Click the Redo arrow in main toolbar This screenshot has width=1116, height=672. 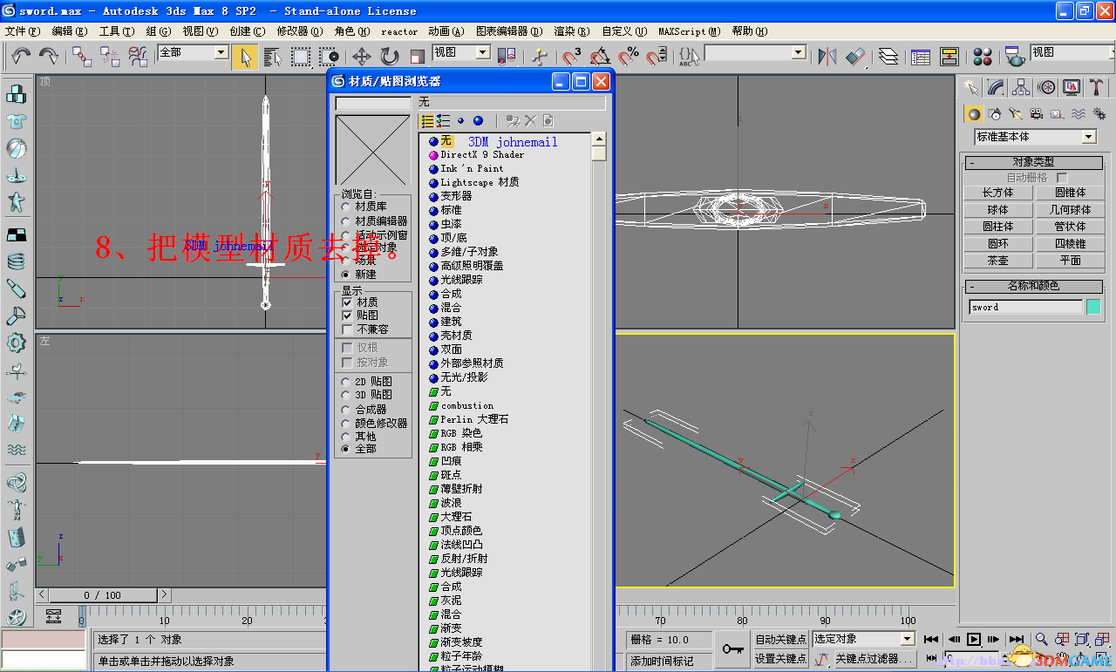pyautogui.click(x=49, y=57)
